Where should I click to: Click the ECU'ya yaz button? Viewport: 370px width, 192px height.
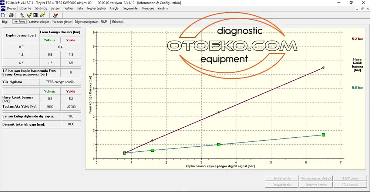349,178
